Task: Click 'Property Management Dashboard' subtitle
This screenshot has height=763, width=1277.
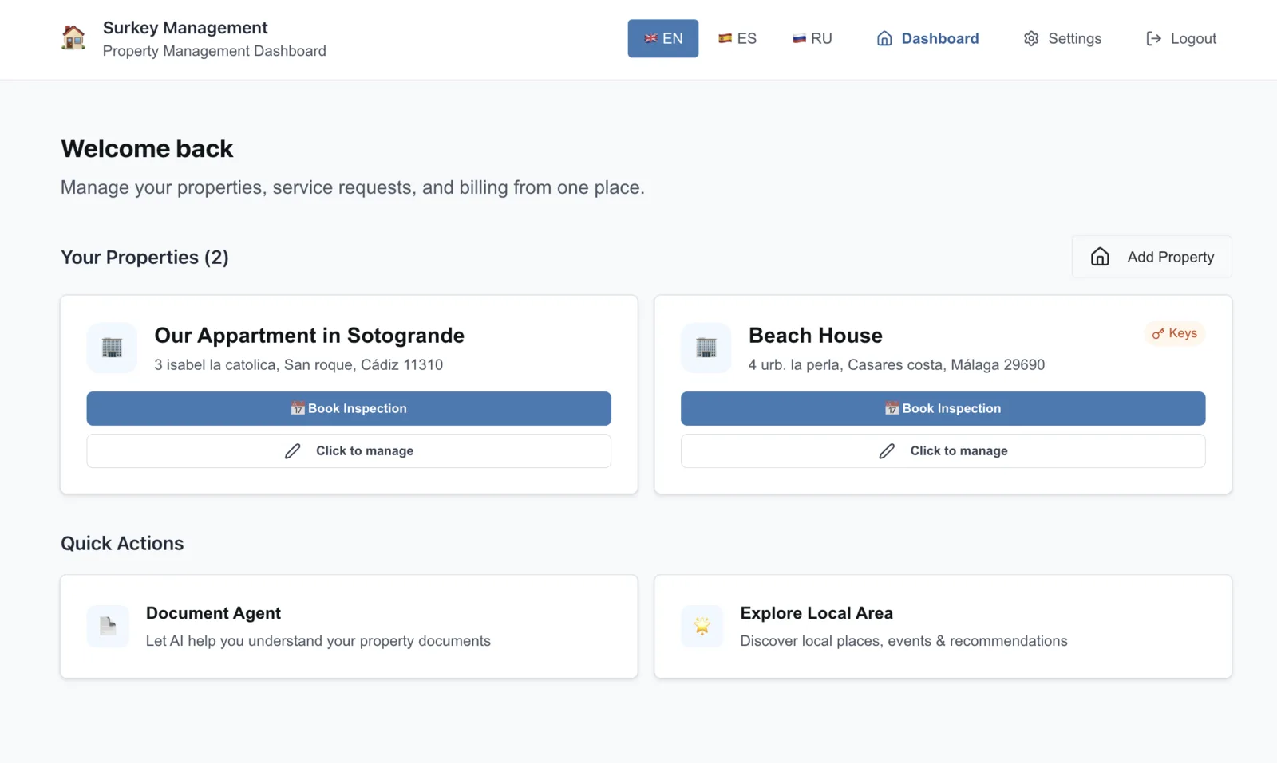Action: [x=214, y=51]
